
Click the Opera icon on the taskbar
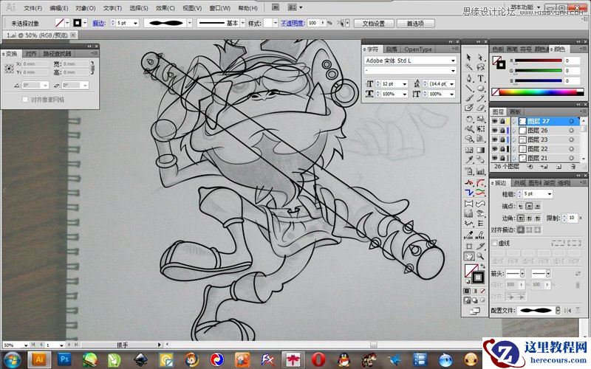(318, 359)
